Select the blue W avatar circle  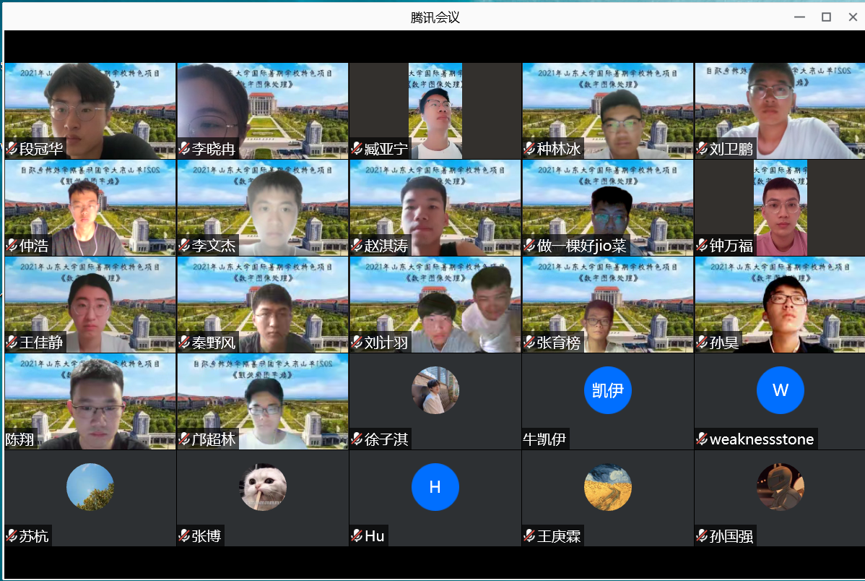point(781,390)
